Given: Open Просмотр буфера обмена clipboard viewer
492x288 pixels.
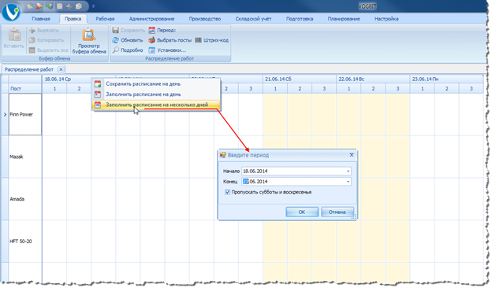Looking at the screenshot, I should point(89,41).
